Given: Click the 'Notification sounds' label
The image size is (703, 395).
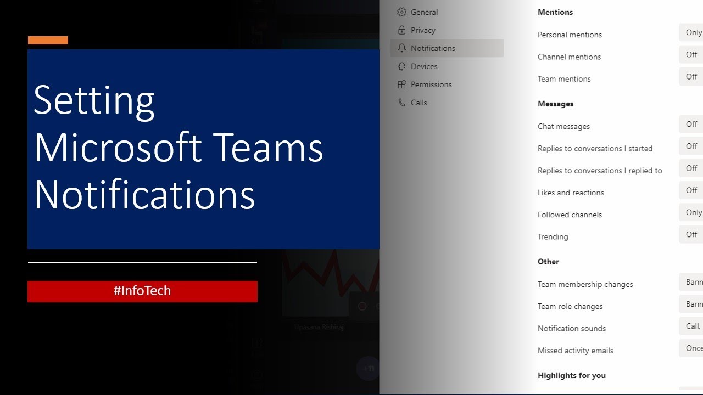Looking at the screenshot, I should point(572,328).
